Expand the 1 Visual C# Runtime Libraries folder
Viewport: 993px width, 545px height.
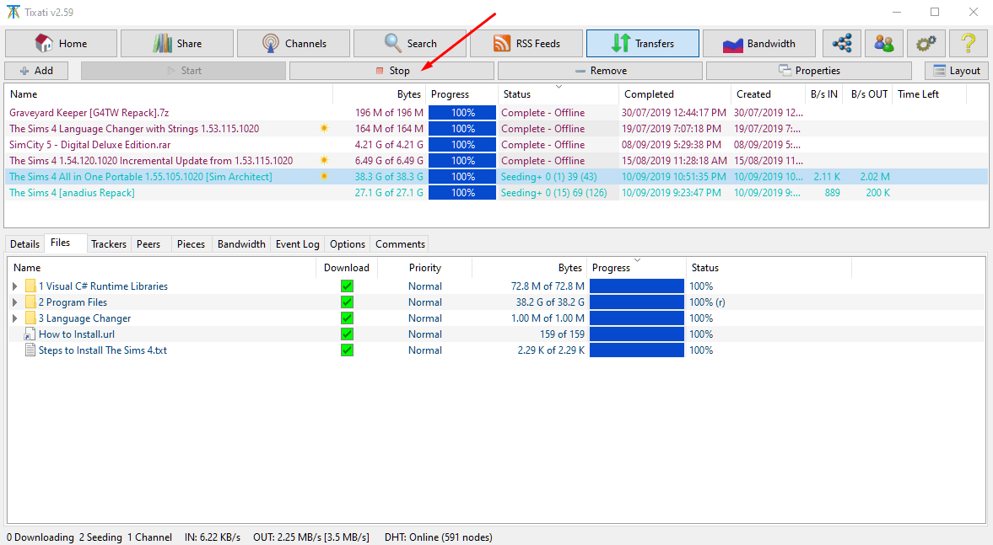pyautogui.click(x=15, y=286)
